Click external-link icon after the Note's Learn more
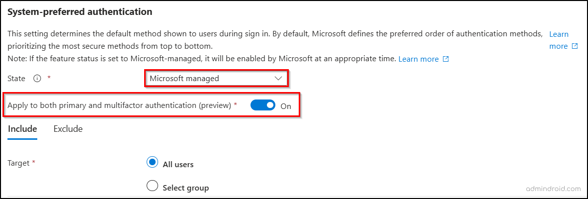Screen dimensions: 588x199 446,59
